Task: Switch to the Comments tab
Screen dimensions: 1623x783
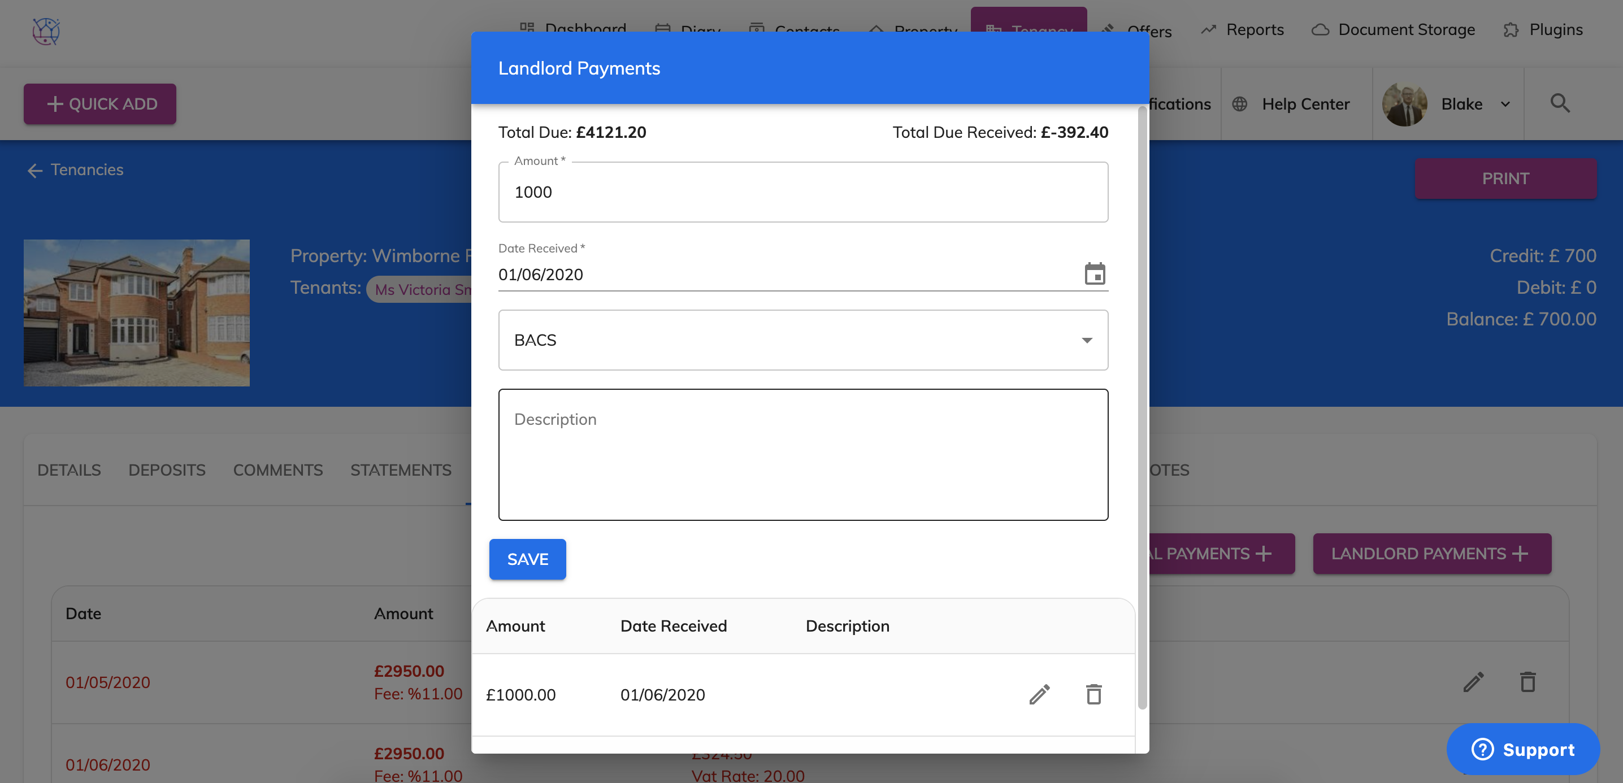Action: (x=278, y=470)
